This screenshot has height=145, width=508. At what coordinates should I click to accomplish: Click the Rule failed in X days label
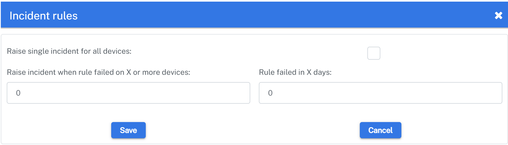295,72
